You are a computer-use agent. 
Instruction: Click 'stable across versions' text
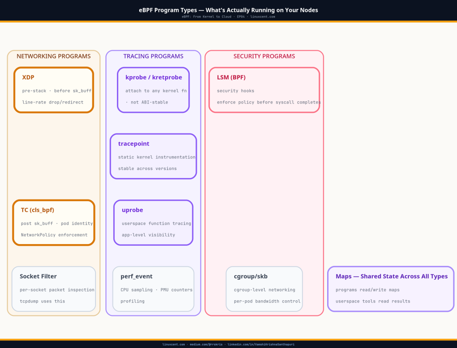click(x=147, y=169)
